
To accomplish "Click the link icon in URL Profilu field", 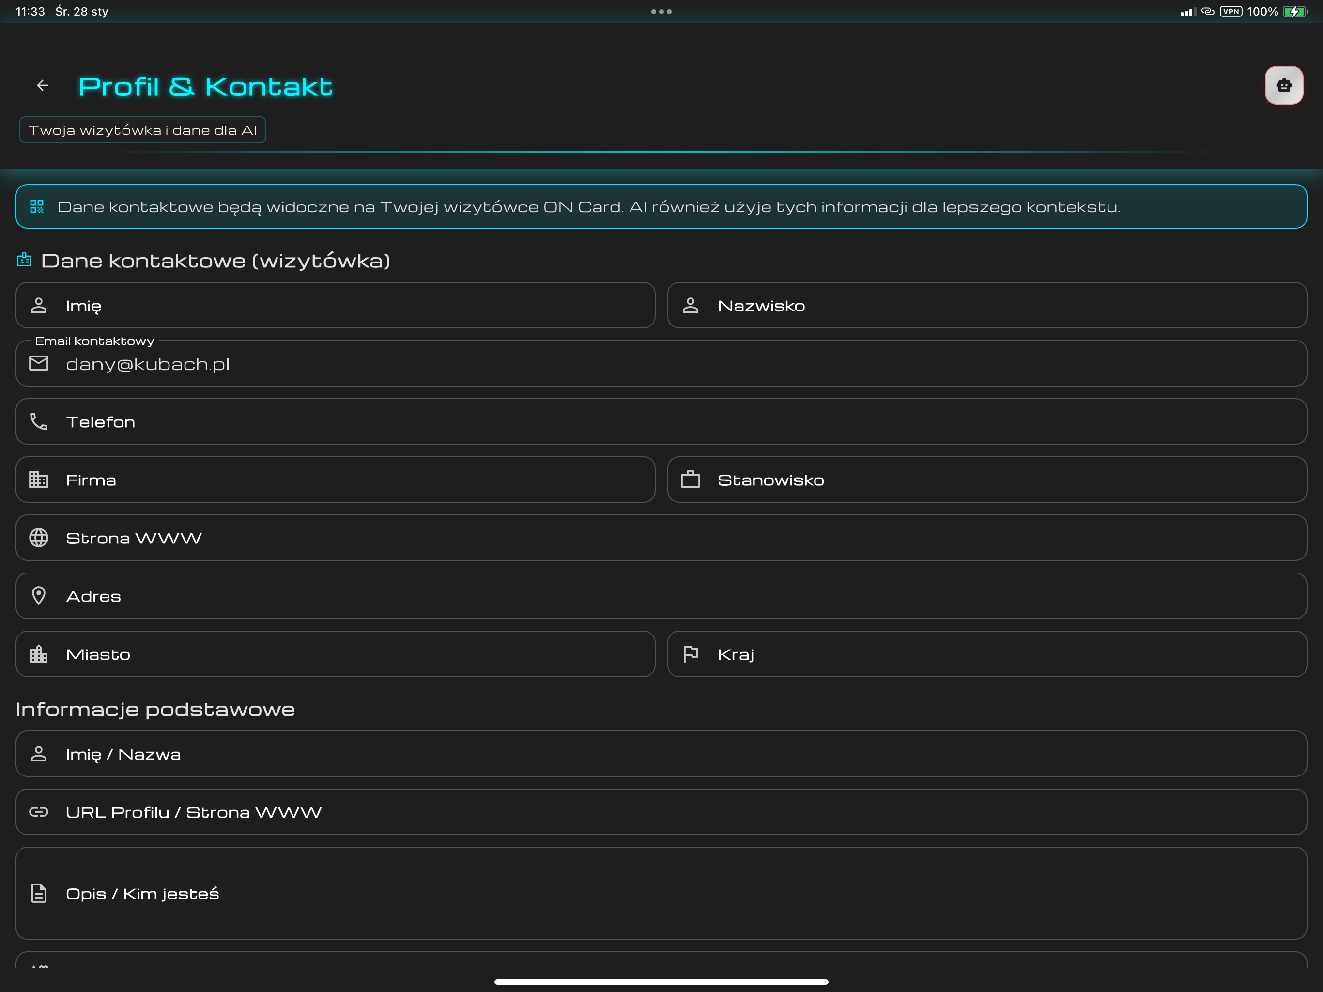I will click(39, 811).
